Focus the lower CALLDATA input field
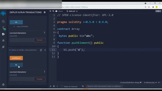The height and width of the screenshot is (91, 162). [x=22, y=79]
